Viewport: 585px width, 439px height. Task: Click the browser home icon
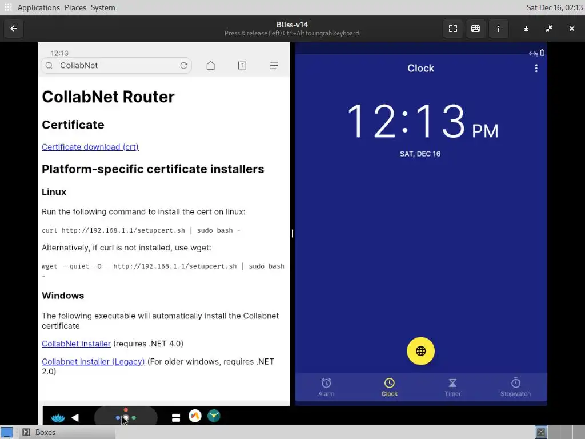coord(210,66)
